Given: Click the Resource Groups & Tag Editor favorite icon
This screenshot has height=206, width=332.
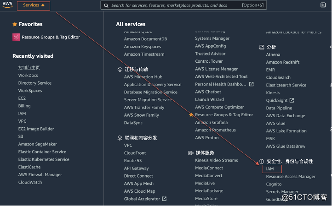Looking at the screenshot, I should tap(16, 37).
